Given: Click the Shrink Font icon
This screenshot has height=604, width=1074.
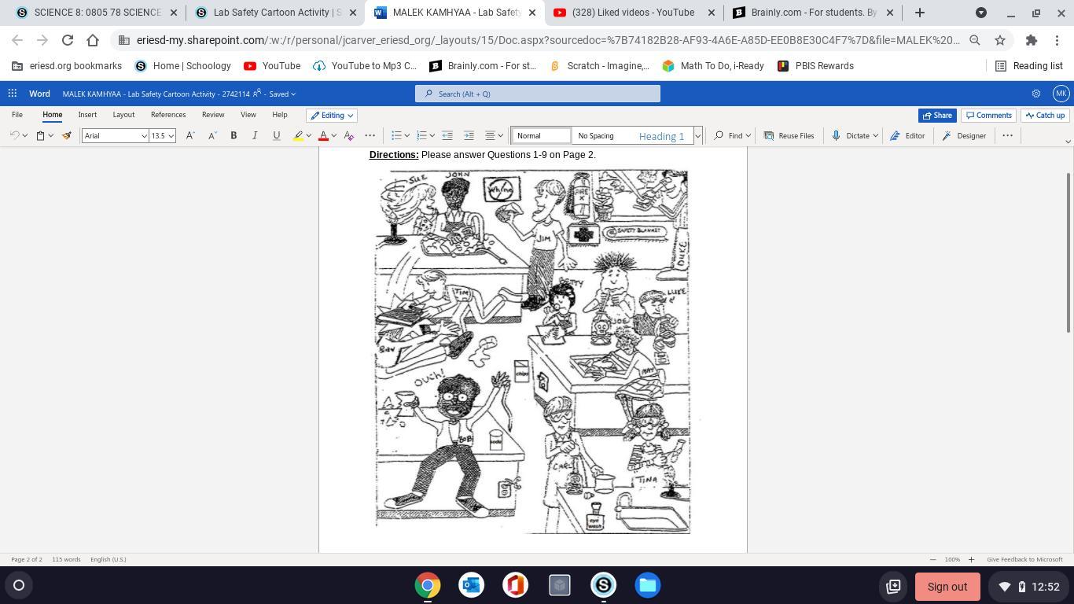Looking at the screenshot, I should click(212, 136).
